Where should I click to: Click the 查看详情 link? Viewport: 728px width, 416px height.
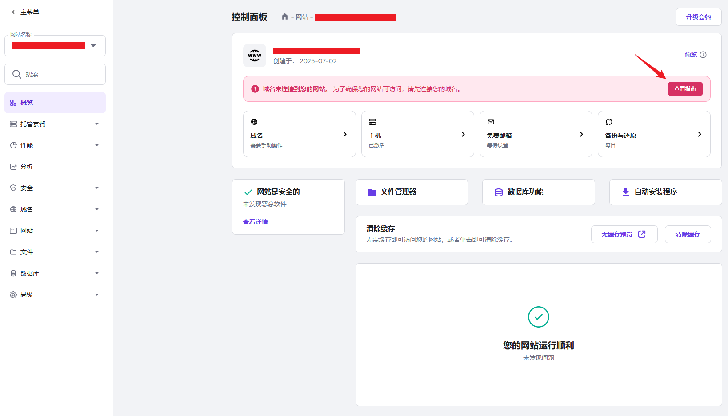255,222
